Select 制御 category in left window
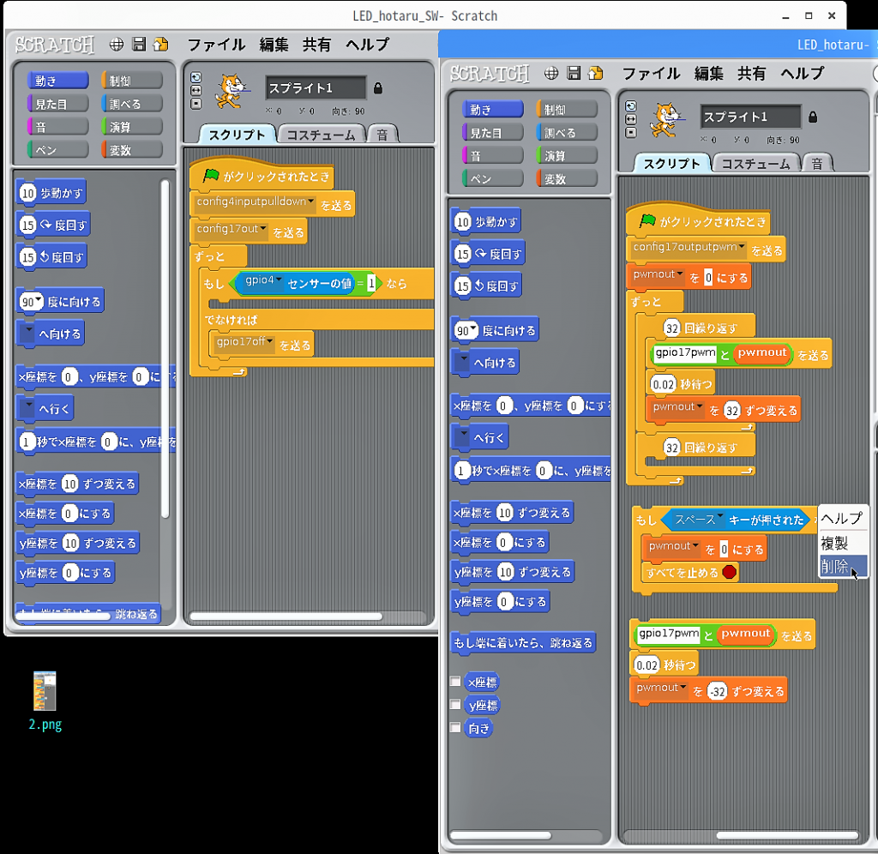 (131, 81)
